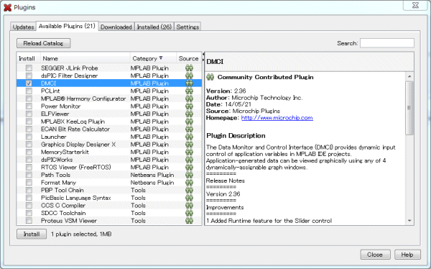Tick the Power Monitor install checkbox
This screenshot has width=431, height=269.
tap(29, 106)
